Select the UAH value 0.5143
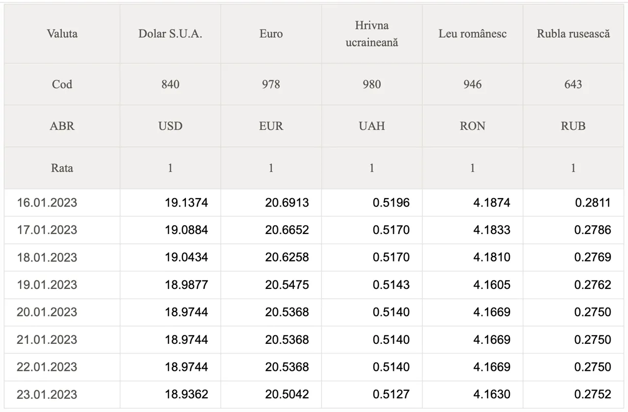 pos(391,285)
